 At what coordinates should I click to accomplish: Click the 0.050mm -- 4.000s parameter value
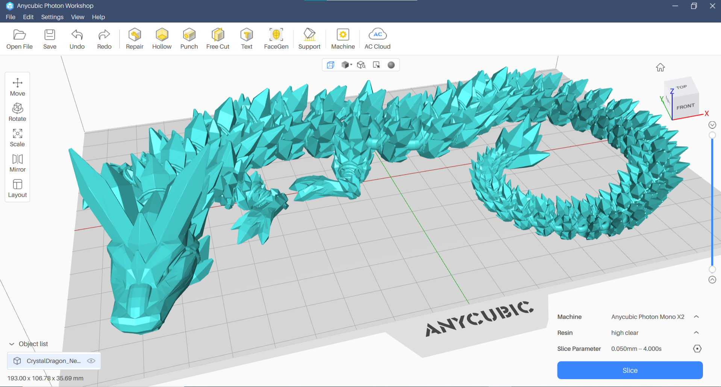click(636, 349)
